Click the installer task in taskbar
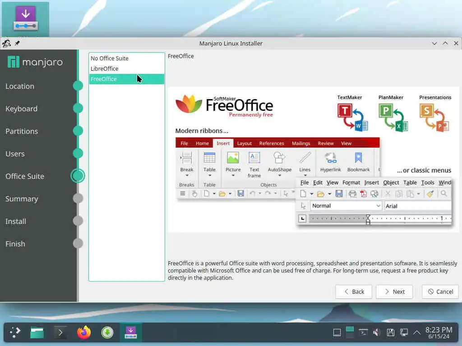Image resolution: width=462 pixels, height=346 pixels. [131, 332]
